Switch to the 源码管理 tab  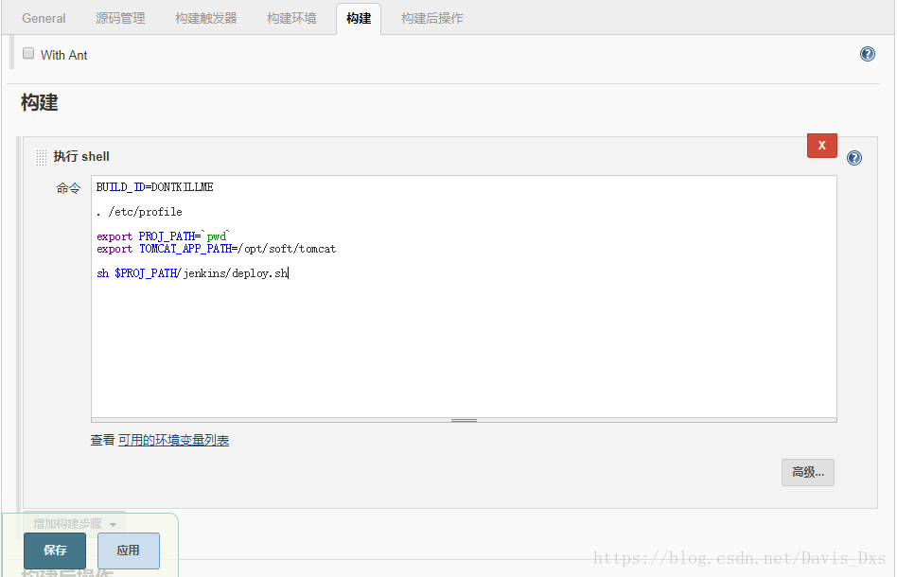pos(120,18)
